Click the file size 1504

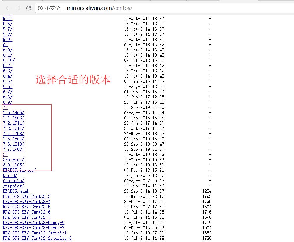click(207, 207)
